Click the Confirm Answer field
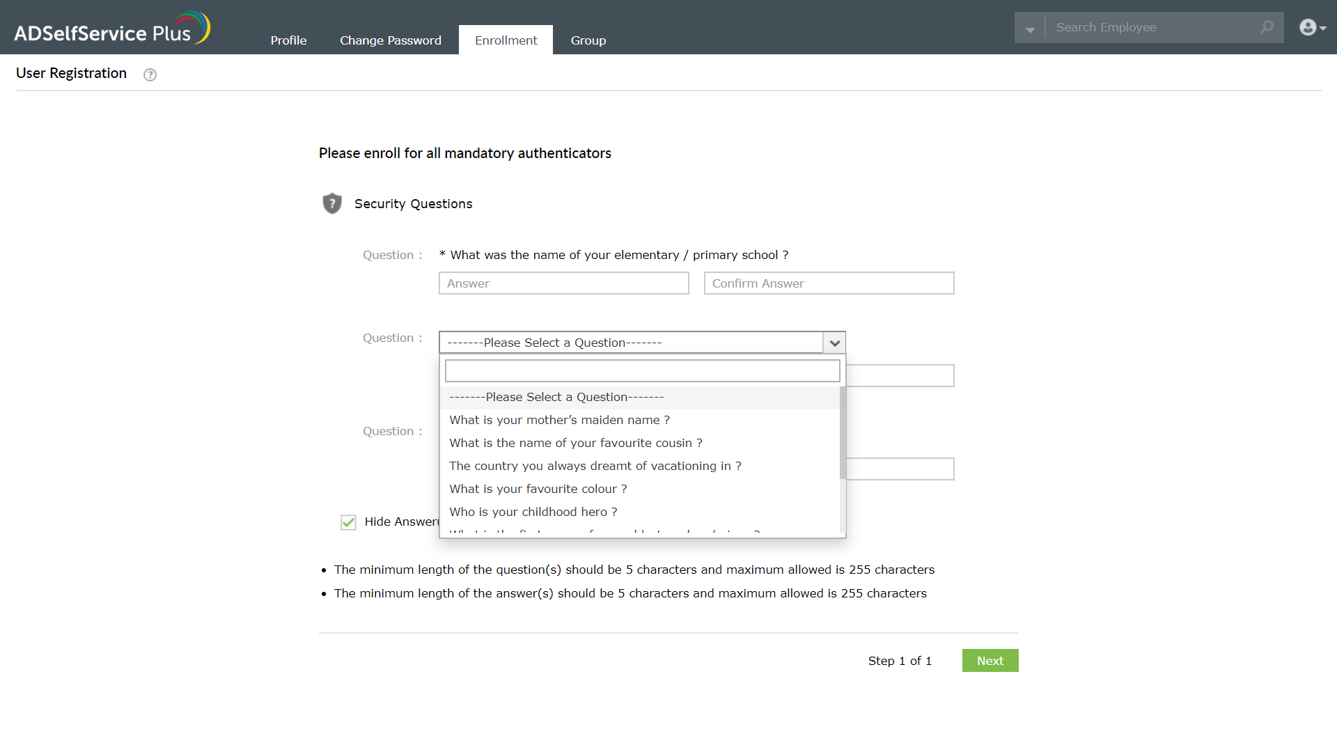This screenshot has height=752, width=1337. (829, 283)
